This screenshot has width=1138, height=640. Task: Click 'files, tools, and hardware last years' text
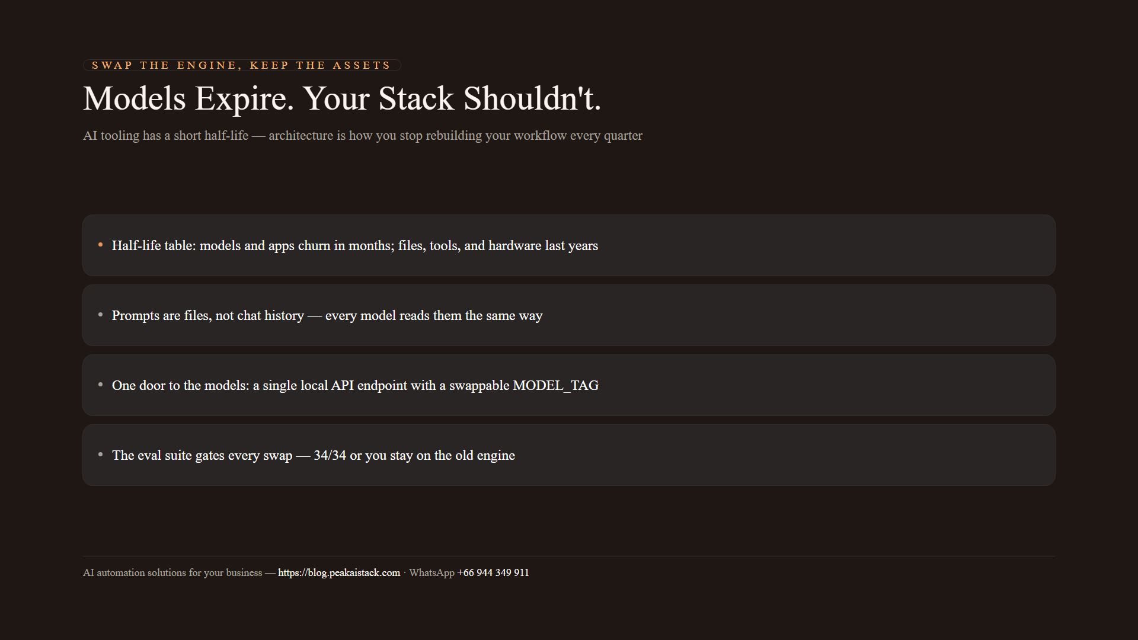498,246
